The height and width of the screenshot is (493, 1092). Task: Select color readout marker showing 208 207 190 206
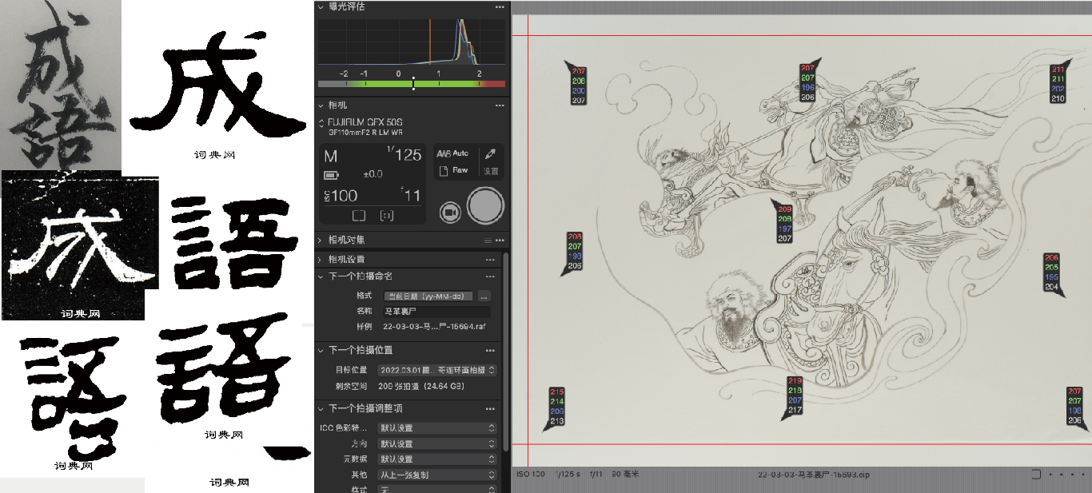pyautogui.click(x=575, y=252)
